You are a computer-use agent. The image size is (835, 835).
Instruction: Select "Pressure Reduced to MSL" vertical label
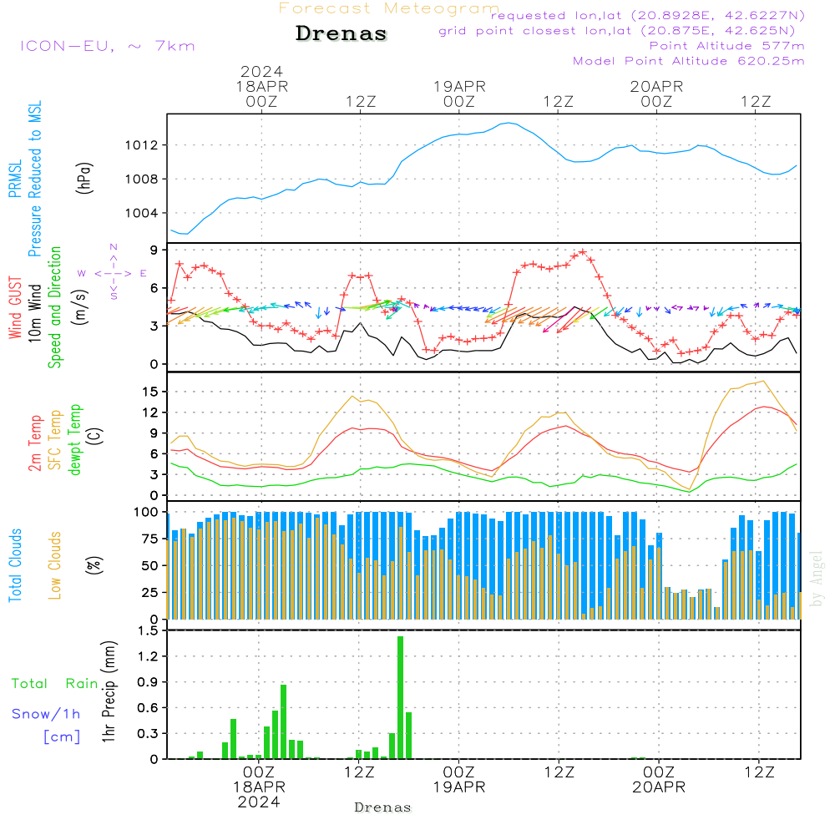pos(34,179)
